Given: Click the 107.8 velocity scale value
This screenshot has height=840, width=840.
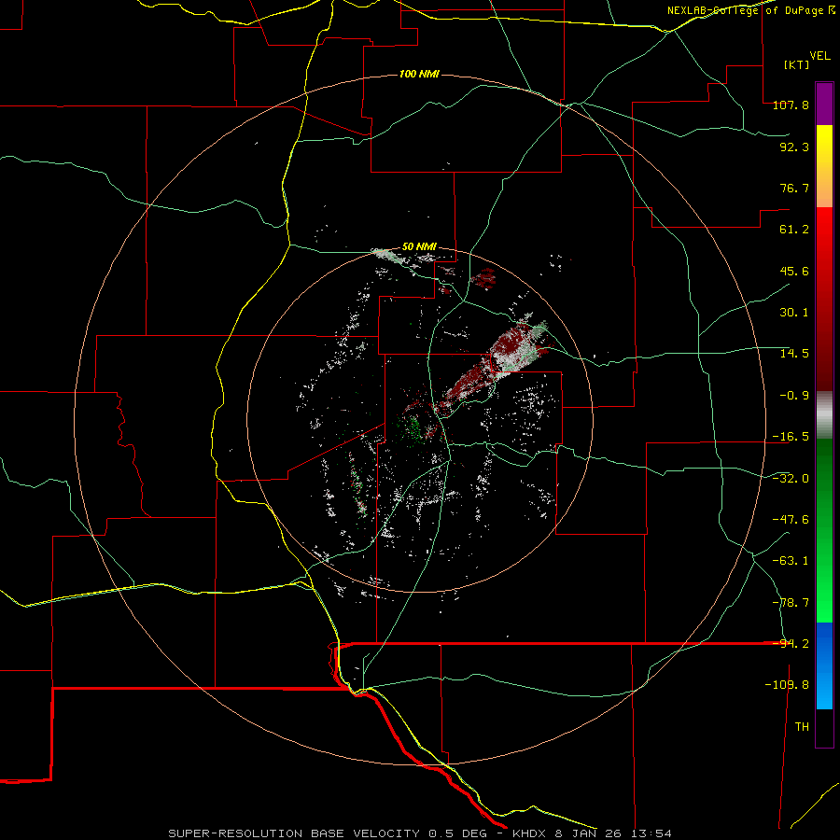Looking at the screenshot, I should coord(791,105).
